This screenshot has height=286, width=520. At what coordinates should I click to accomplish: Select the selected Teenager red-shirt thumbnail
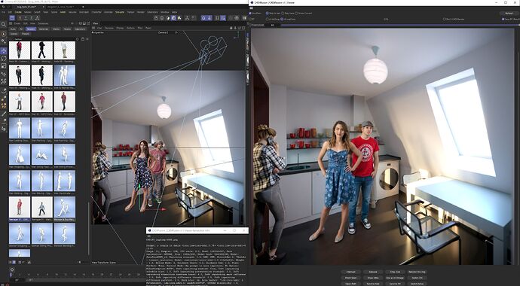(20, 207)
